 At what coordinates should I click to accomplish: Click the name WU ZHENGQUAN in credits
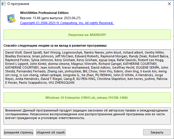point(61,83)
